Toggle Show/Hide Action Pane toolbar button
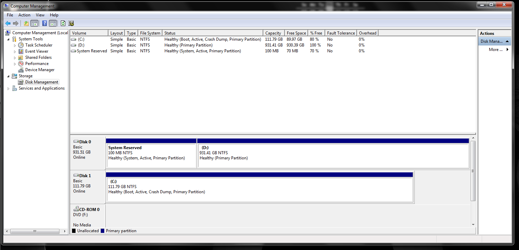Image resolution: width=519 pixels, height=250 pixels. click(53, 23)
